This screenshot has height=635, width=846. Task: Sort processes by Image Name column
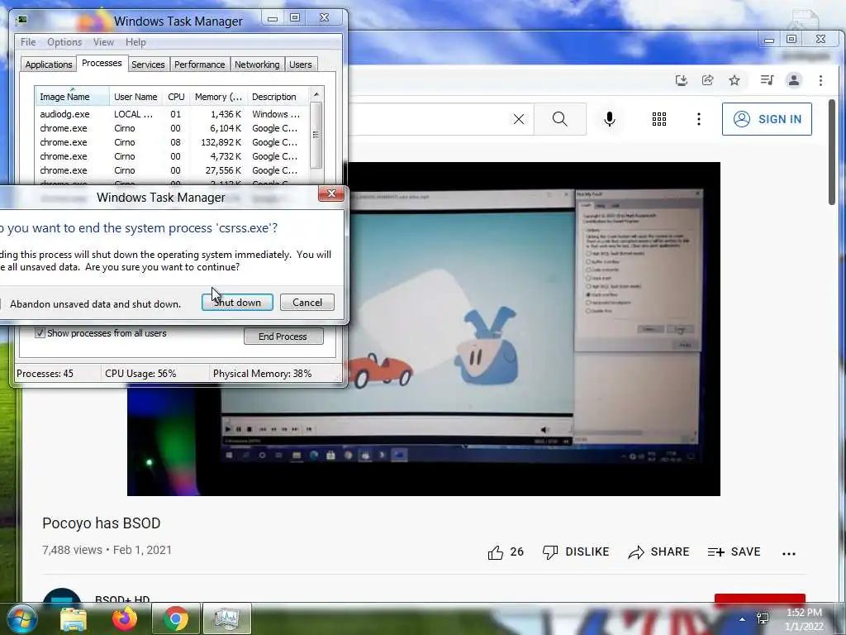pos(73,97)
